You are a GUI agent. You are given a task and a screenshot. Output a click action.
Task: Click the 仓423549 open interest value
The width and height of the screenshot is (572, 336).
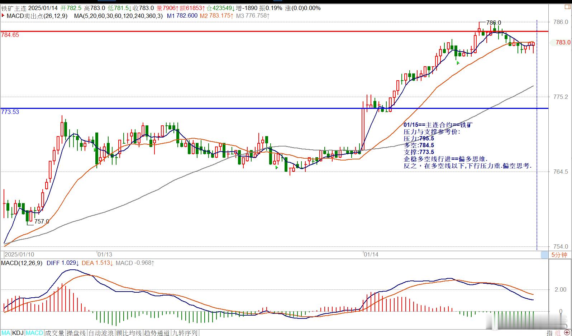coord(221,8)
